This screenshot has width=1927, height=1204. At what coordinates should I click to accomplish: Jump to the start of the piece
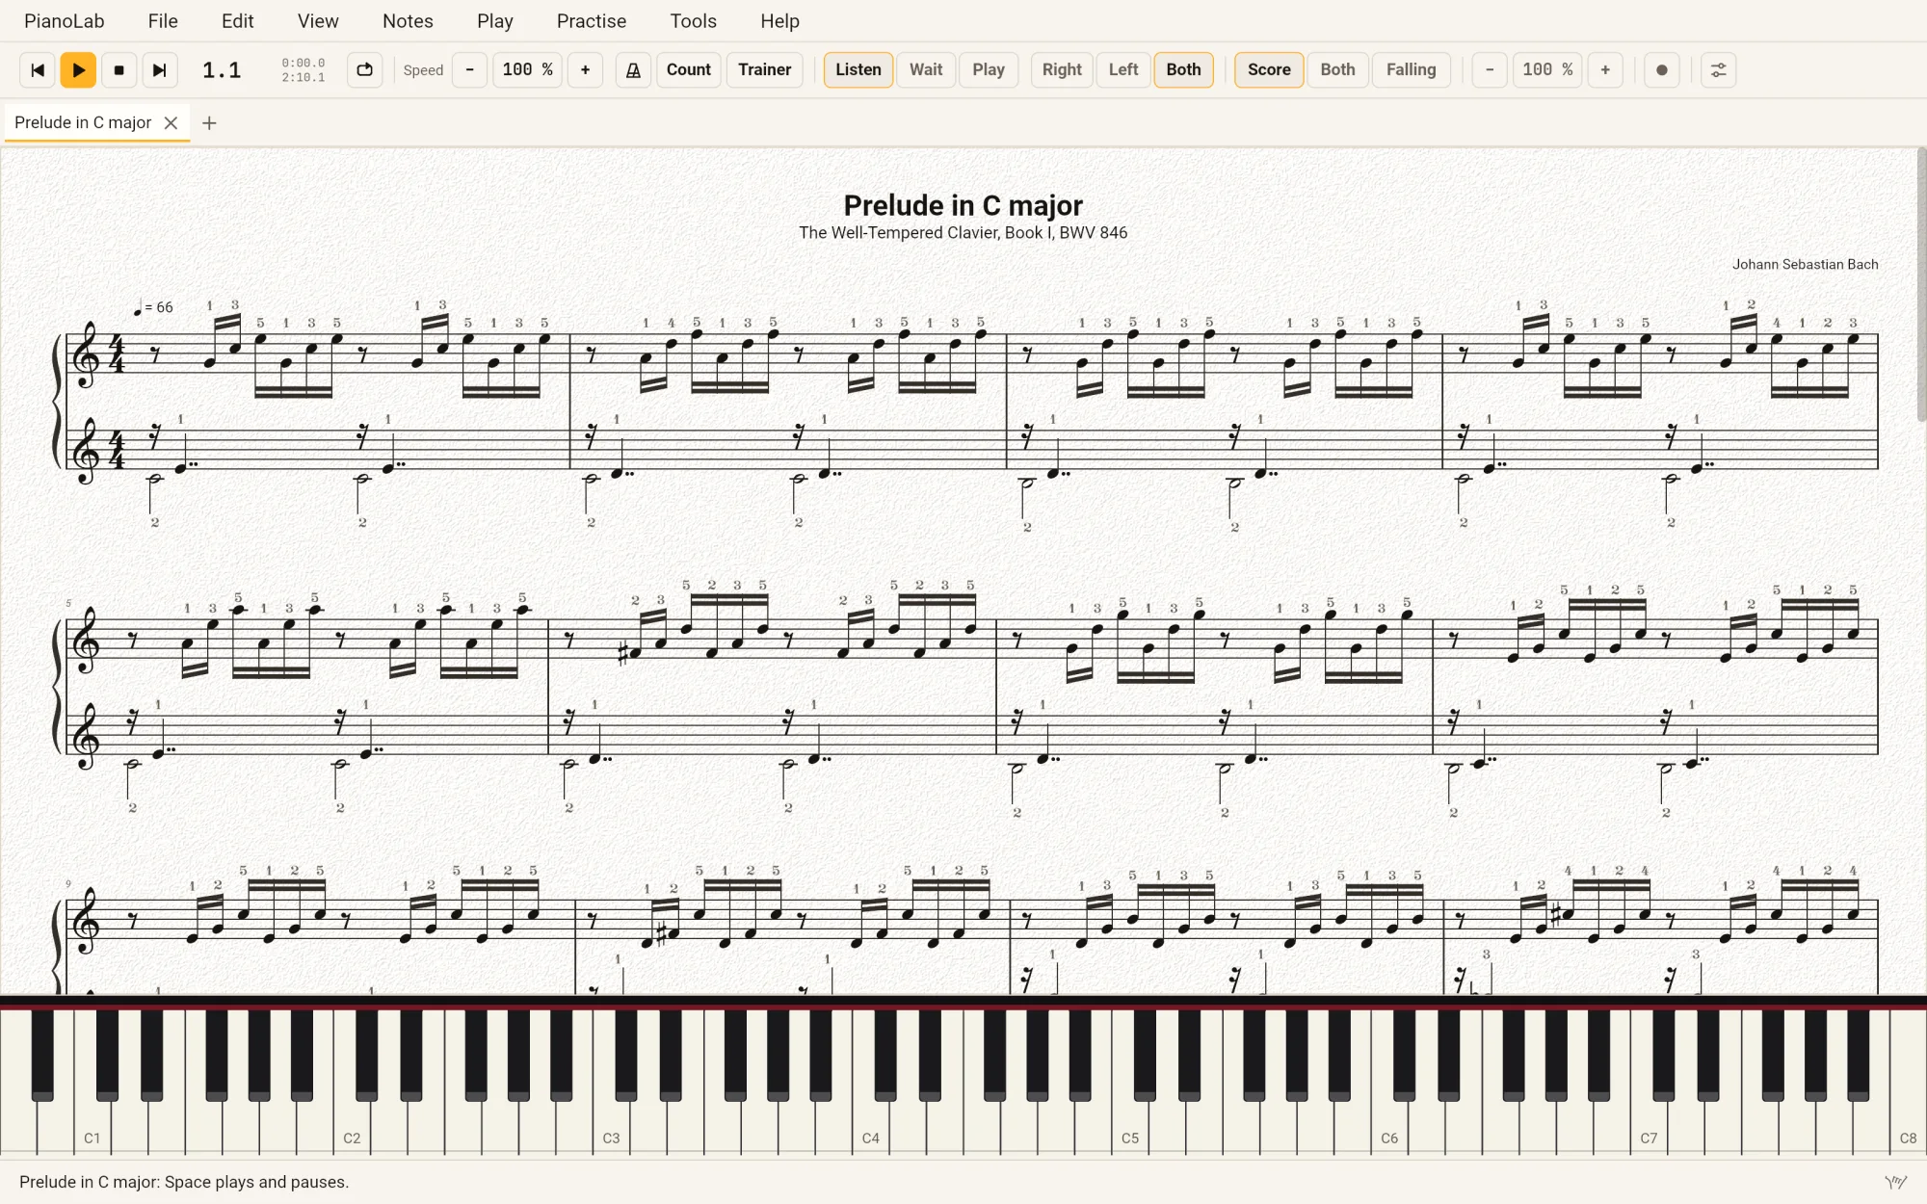tap(38, 69)
